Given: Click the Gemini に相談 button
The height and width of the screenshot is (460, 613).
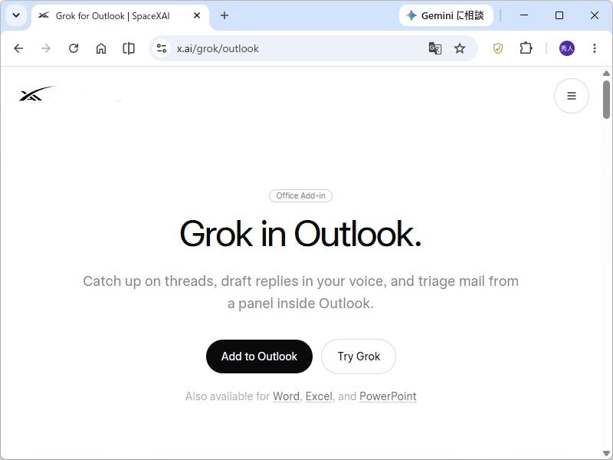Looking at the screenshot, I should 446,15.
